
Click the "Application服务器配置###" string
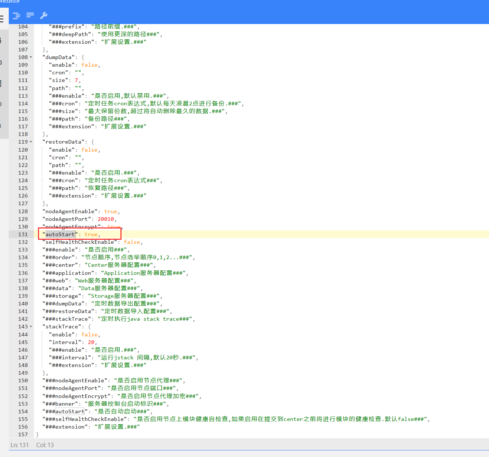[143, 273]
